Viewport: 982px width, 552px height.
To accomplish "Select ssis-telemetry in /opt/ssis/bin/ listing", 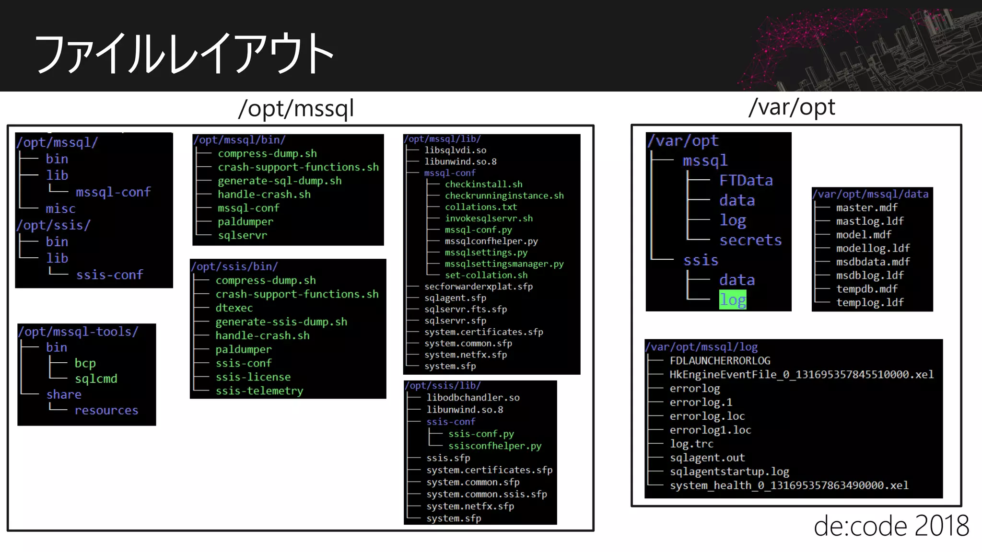I will [x=259, y=391].
